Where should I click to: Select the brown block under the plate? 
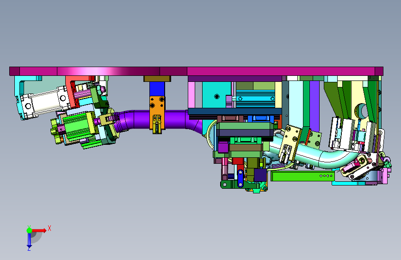(157, 79)
